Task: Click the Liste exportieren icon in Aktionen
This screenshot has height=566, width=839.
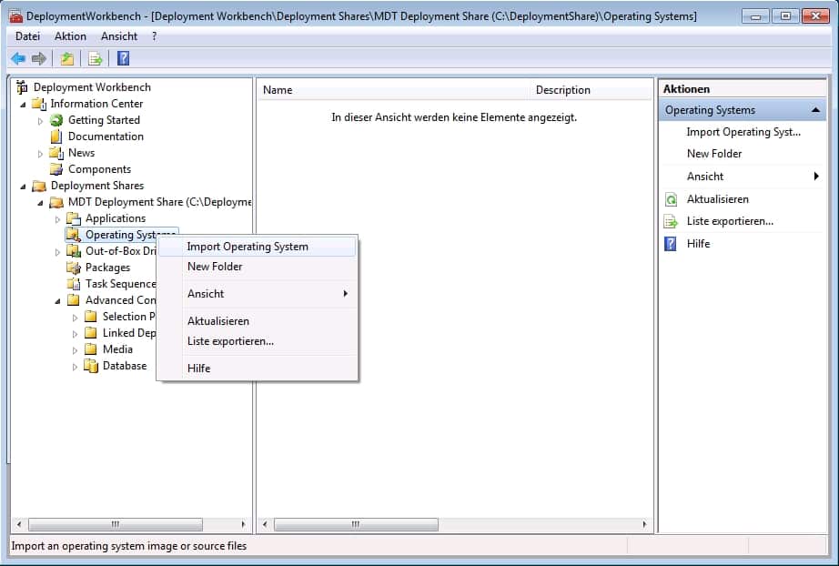Action: pyautogui.click(x=671, y=221)
